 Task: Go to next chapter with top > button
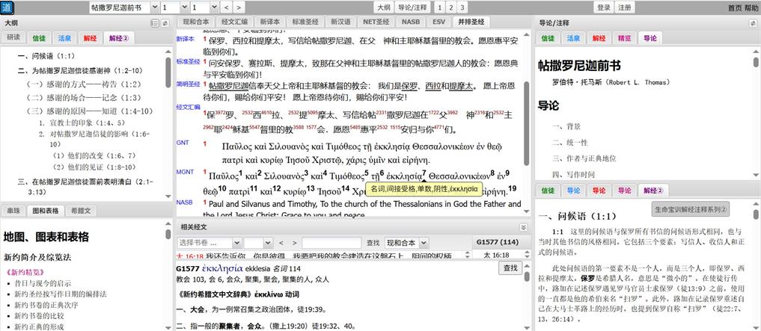(238, 7)
